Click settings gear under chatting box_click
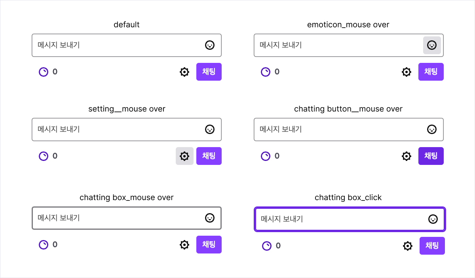The height and width of the screenshot is (278, 475). [x=408, y=246]
